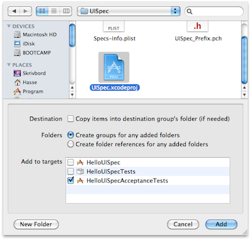
Task: Click the Add button
Action: [x=222, y=224]
